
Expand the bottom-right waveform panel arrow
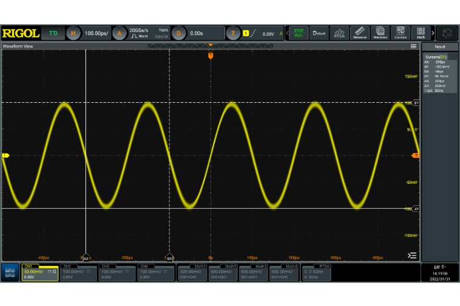(x=413, y=255)
